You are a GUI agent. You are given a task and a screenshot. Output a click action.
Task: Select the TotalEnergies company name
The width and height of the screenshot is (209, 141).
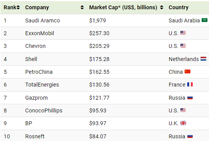point(42,85)
